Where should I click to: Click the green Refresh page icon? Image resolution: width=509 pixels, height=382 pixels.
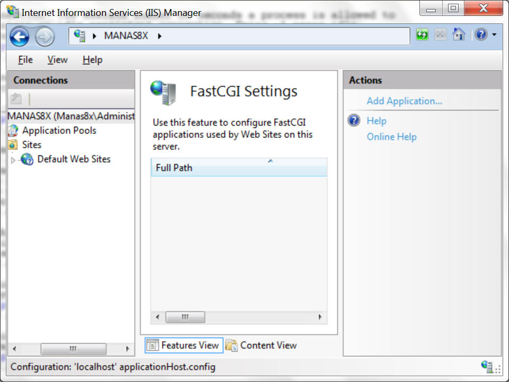422,34
